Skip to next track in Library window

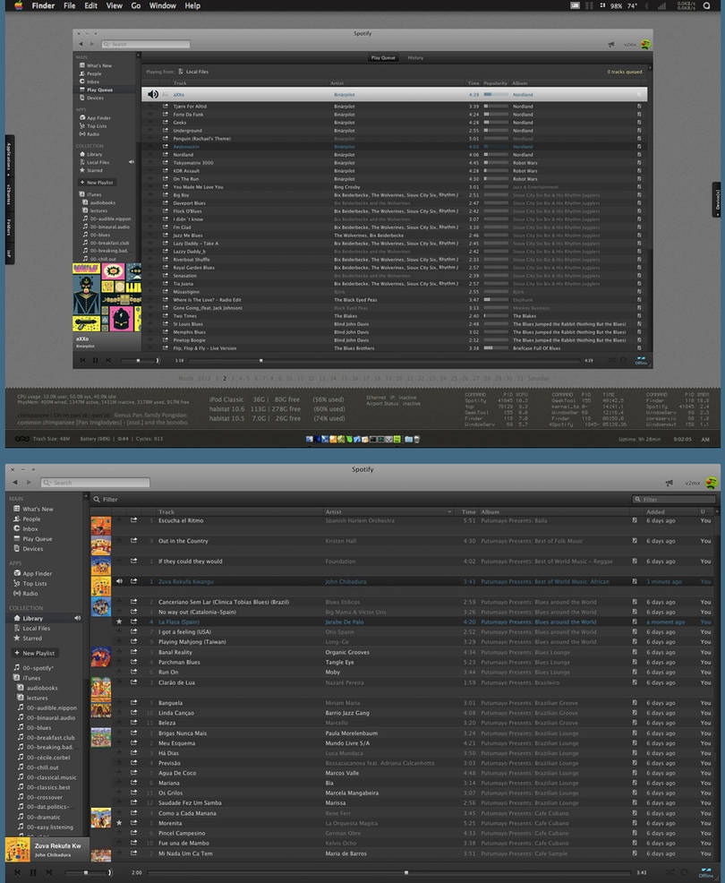pyautogui.click(x=49, y=872)
